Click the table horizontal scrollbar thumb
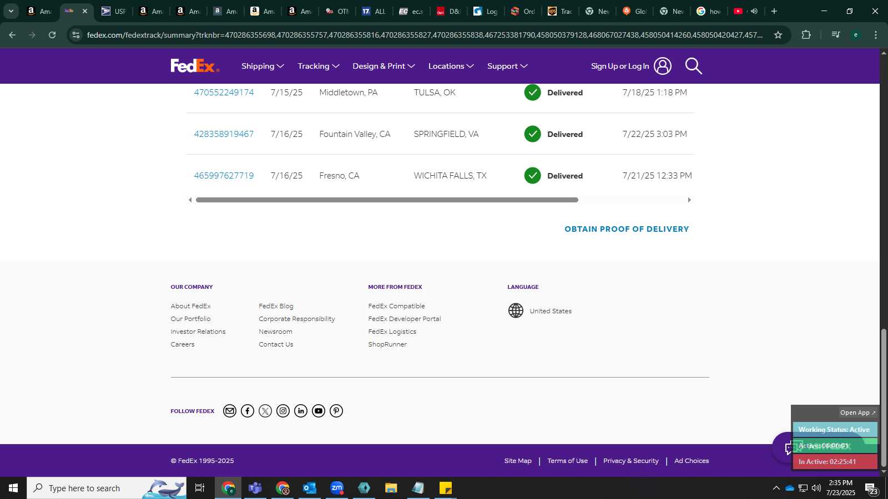888x499 pixels. click(x=387, y=200)
